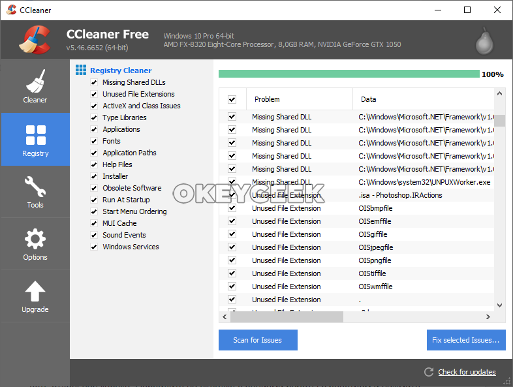
Task: Uncheck Missing Shared DLLs option
Action: point(94,82)
